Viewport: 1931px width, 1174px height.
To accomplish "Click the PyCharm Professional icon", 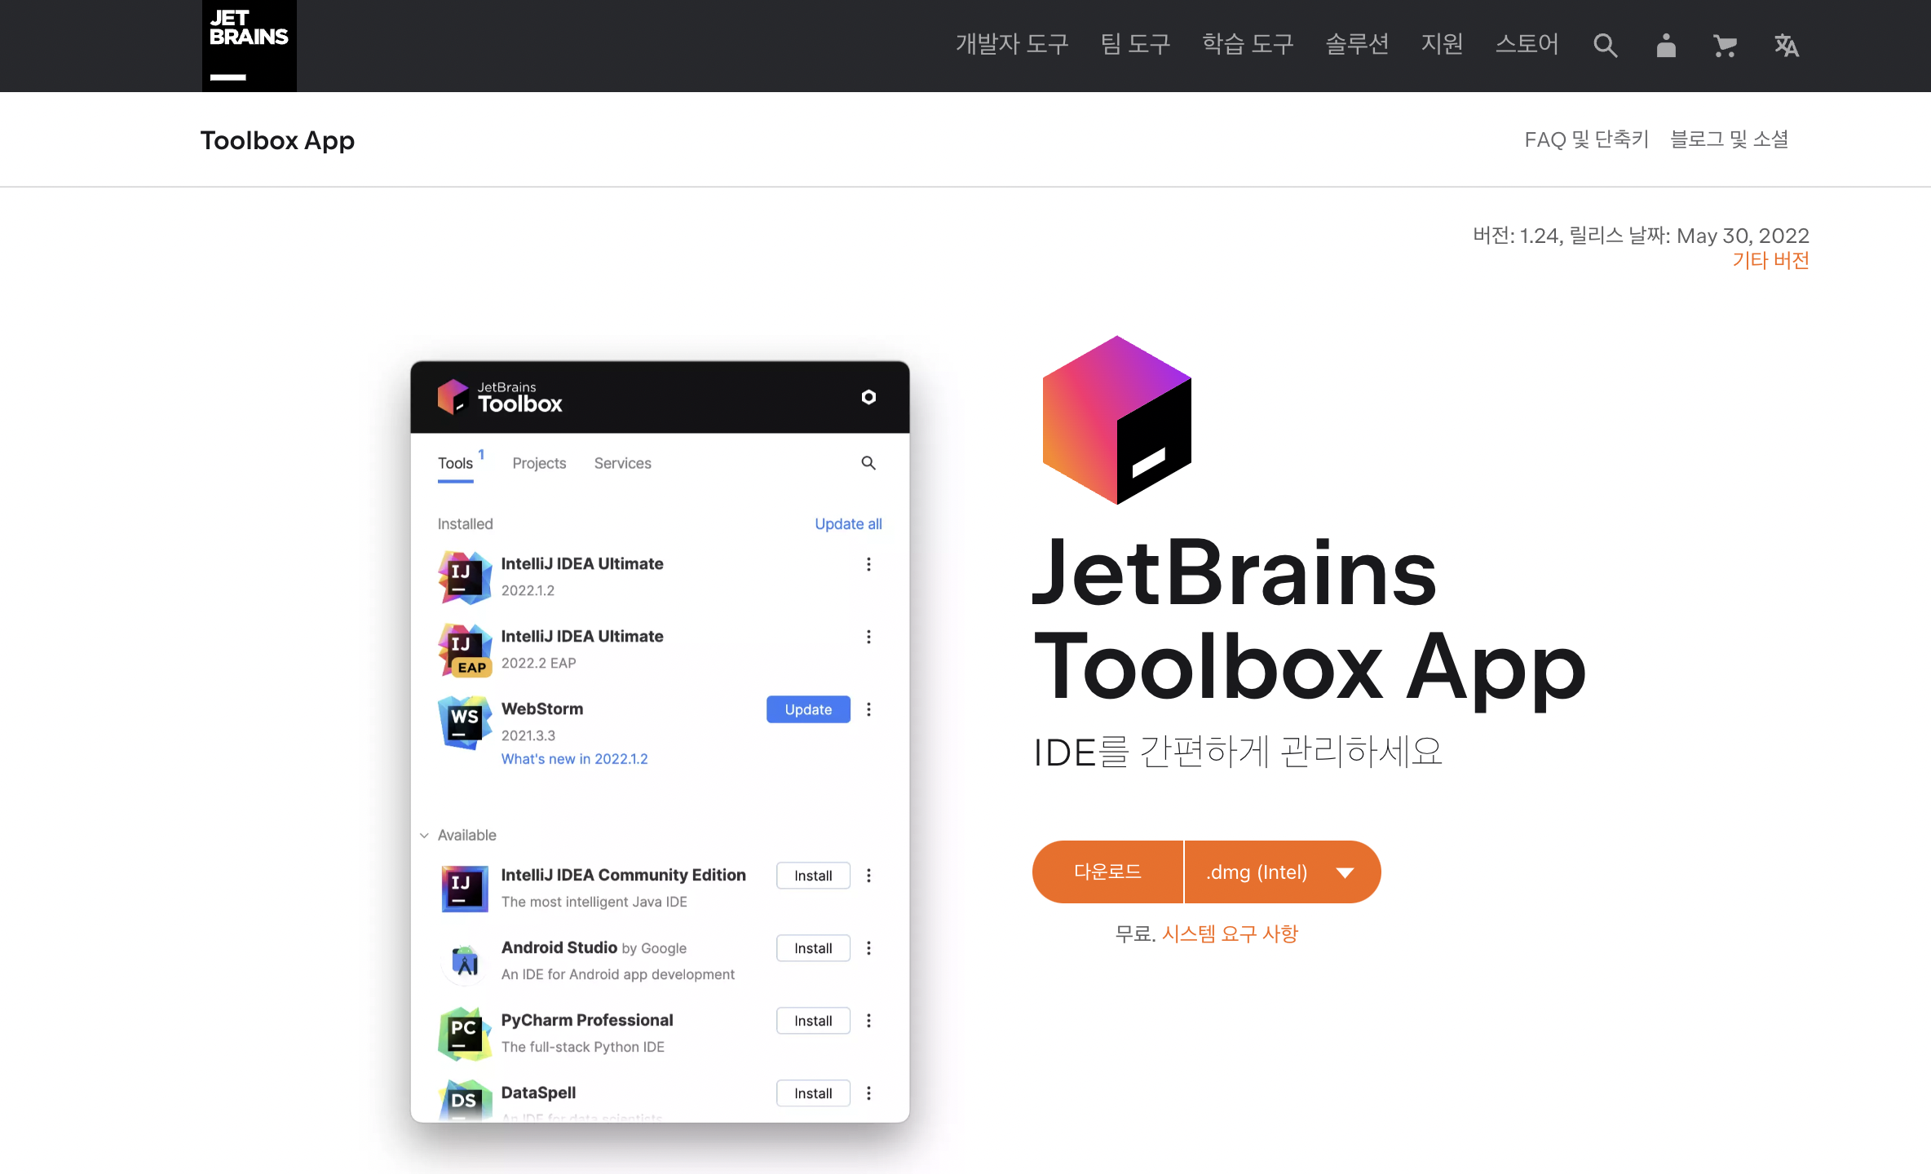I will pos(464,1034).
